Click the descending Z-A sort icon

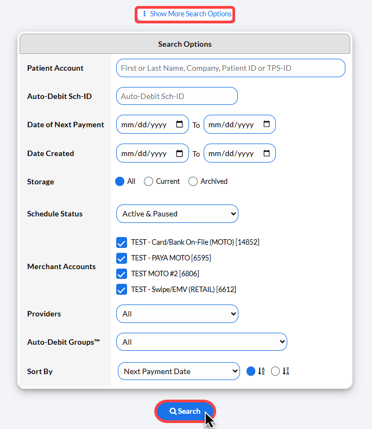click(286, 371)
